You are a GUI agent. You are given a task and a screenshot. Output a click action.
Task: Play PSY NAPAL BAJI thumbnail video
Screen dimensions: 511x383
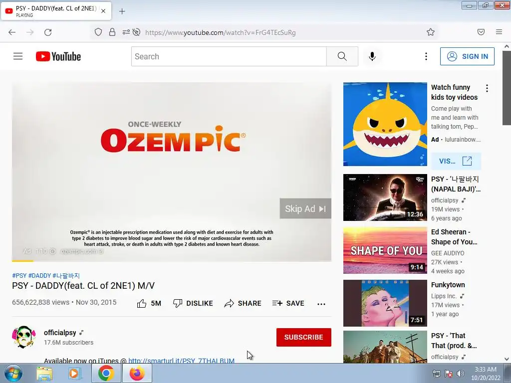[x=385, y=197]
